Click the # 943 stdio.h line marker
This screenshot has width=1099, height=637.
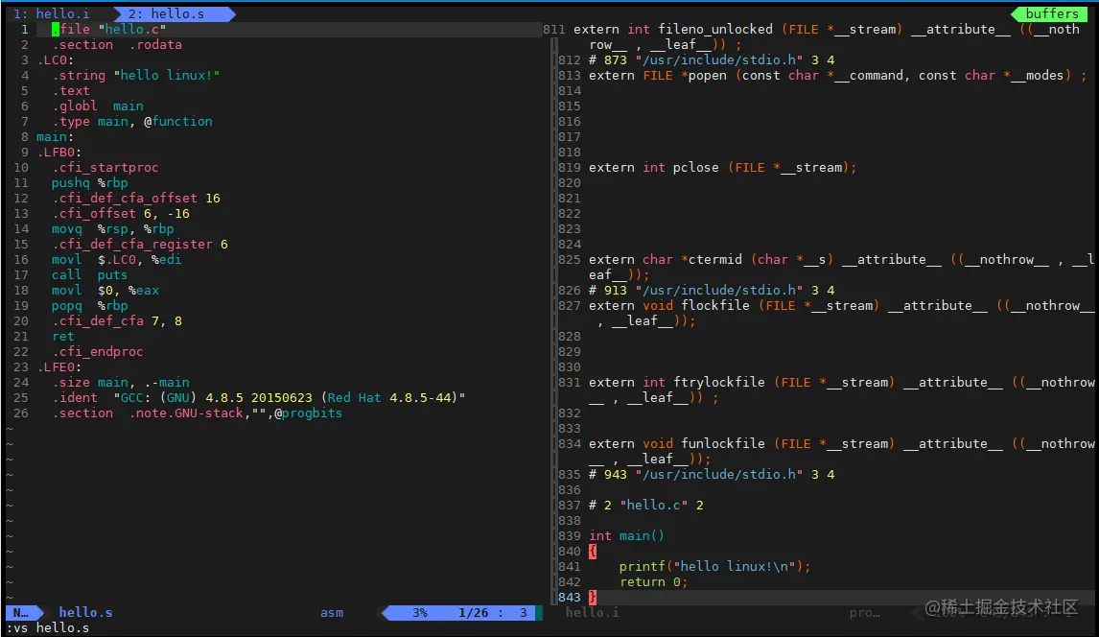click(x=712, y=476)
